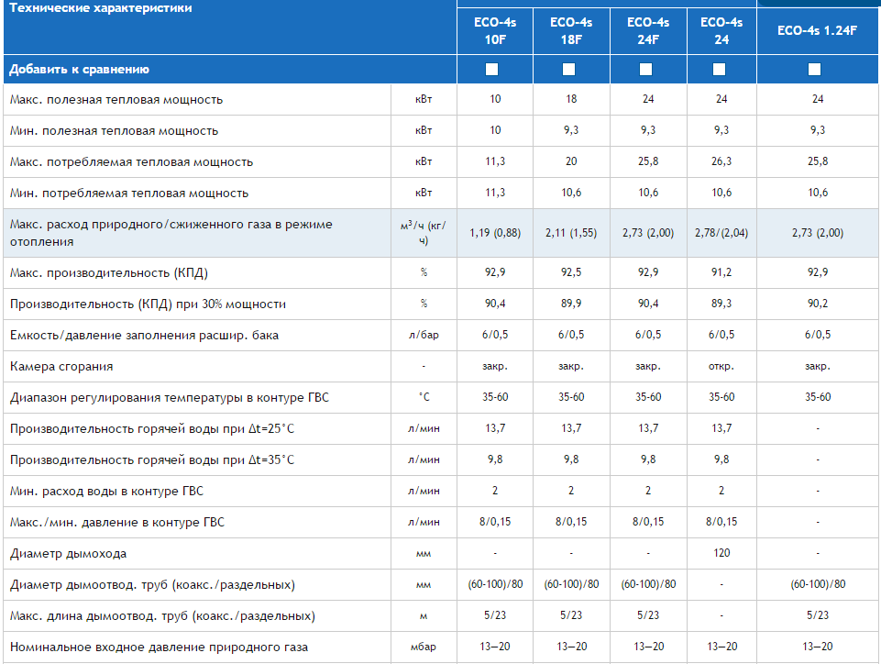Click row 'Производительность горячей воды при Δt=25°C'
This screenshot has height=664, width=881.
pos(440,429)
